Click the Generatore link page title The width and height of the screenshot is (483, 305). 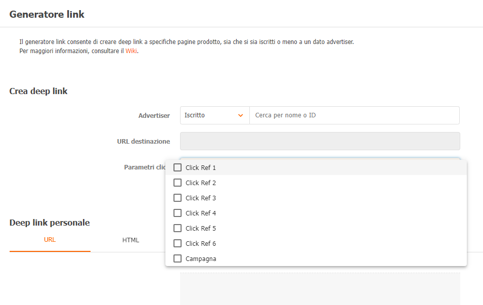[x=47, y=15]
